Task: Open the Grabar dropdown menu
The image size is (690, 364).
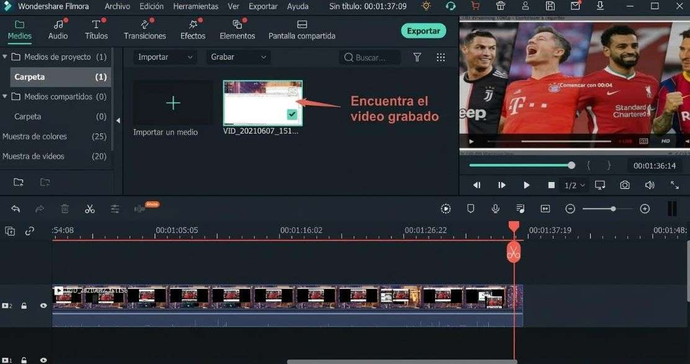Action: click(x=238, y=57)
